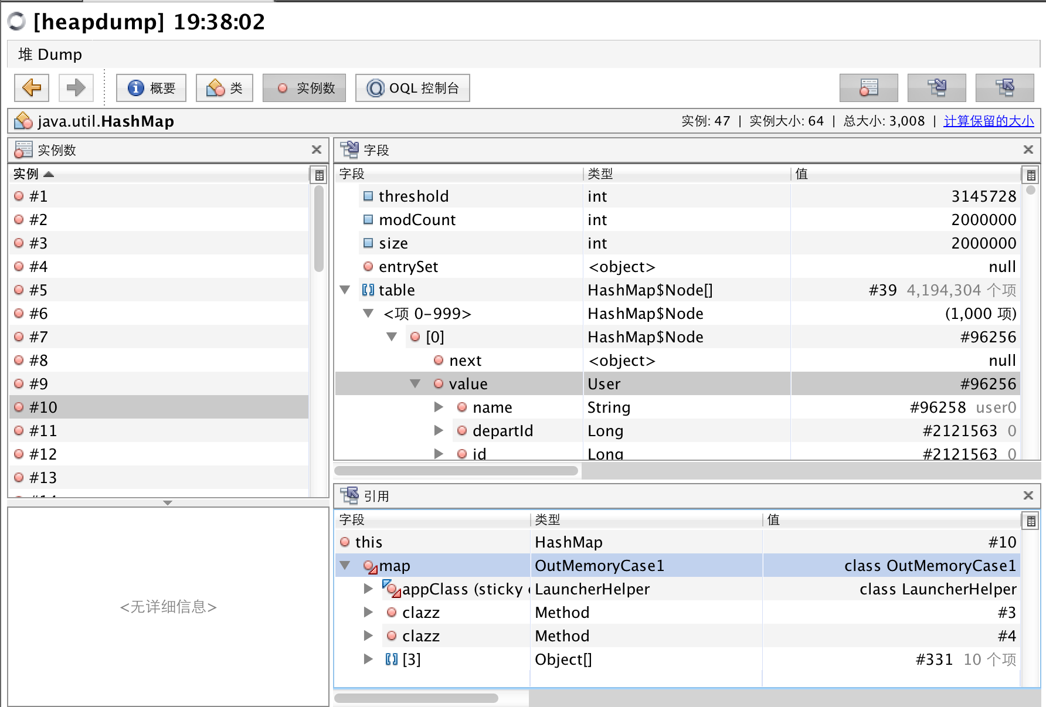Close the 引用 panel
Screen dimensions: 1046x707
coord(1028,495)
